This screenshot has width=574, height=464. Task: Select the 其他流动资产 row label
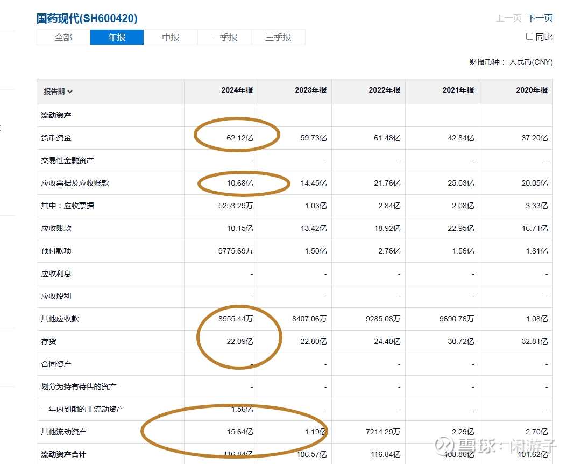coord(63,432)
